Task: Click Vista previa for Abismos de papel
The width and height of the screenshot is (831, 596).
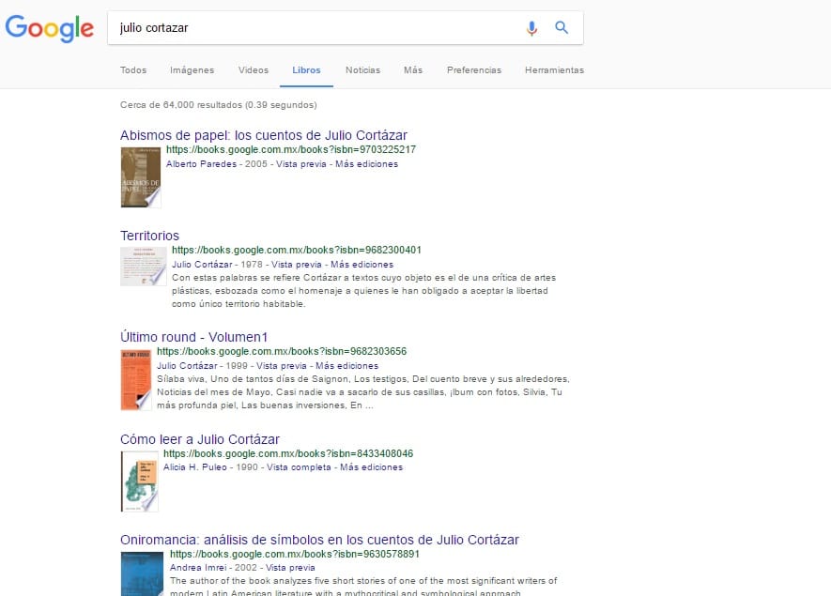Action: pyautogui.click(x=301, y=164)
